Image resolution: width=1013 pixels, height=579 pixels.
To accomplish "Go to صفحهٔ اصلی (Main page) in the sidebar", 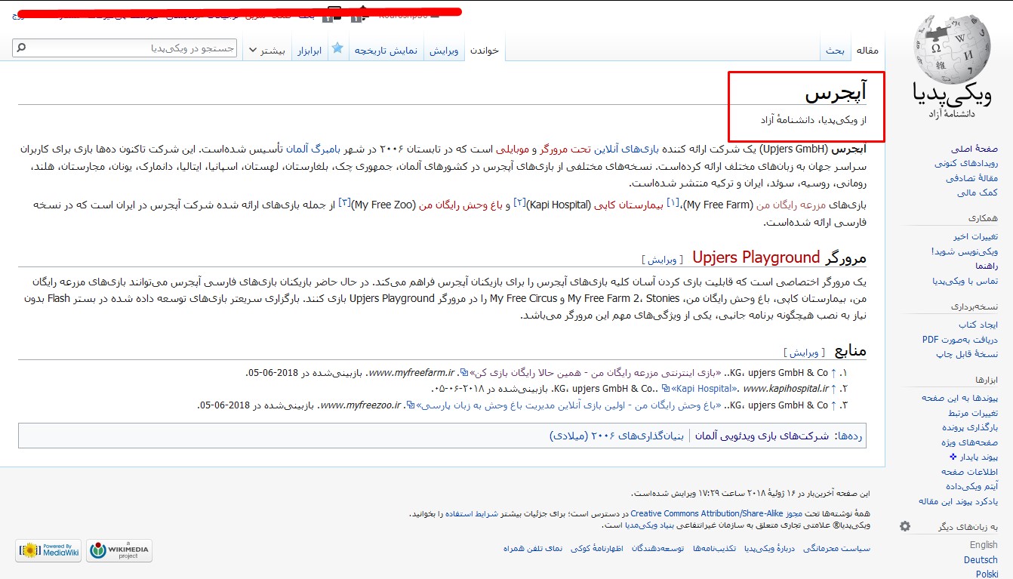I will pyautogui.click(x=974, y=149).
